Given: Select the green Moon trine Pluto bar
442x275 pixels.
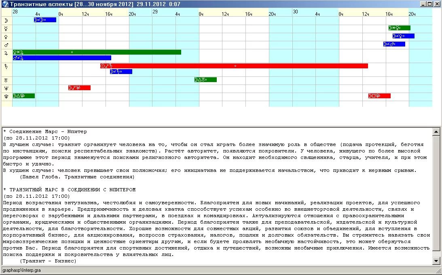Looking at the screenshot, I should pyautogui.click(x=24, y=96).
